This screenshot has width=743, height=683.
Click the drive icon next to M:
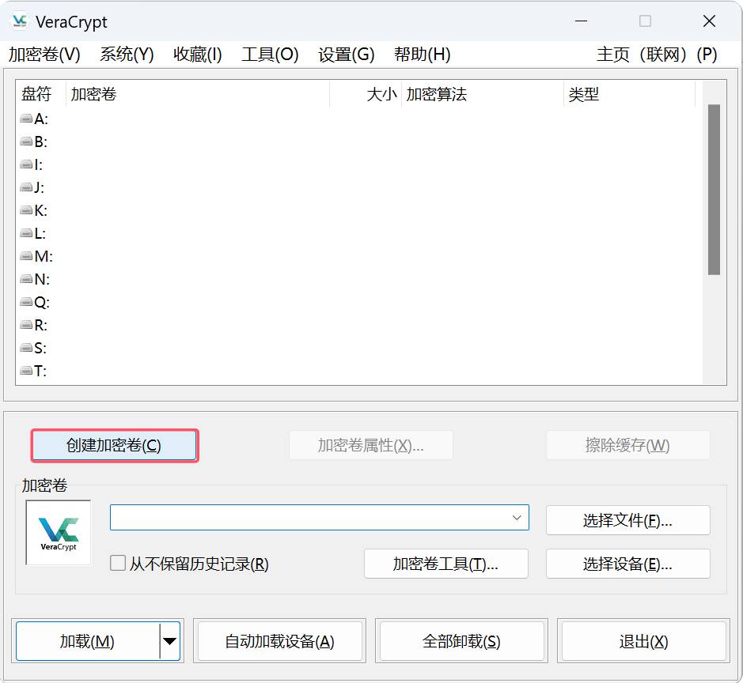26,256
